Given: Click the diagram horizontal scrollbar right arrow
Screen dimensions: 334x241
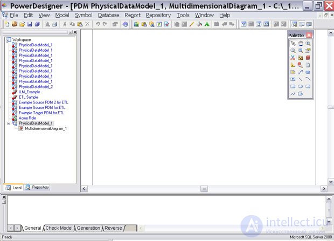Looking at the screenshot, I should [x=324, y=189].
